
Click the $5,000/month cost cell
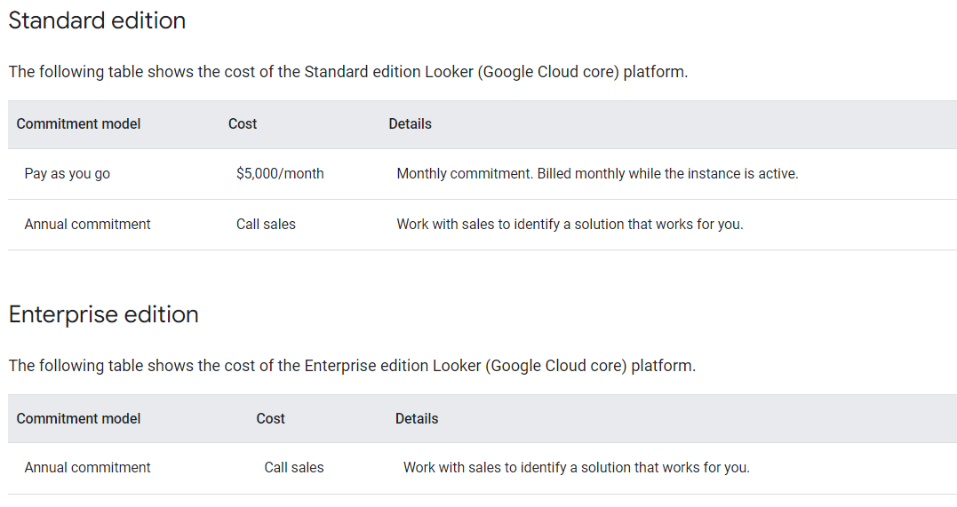[280, 174]
